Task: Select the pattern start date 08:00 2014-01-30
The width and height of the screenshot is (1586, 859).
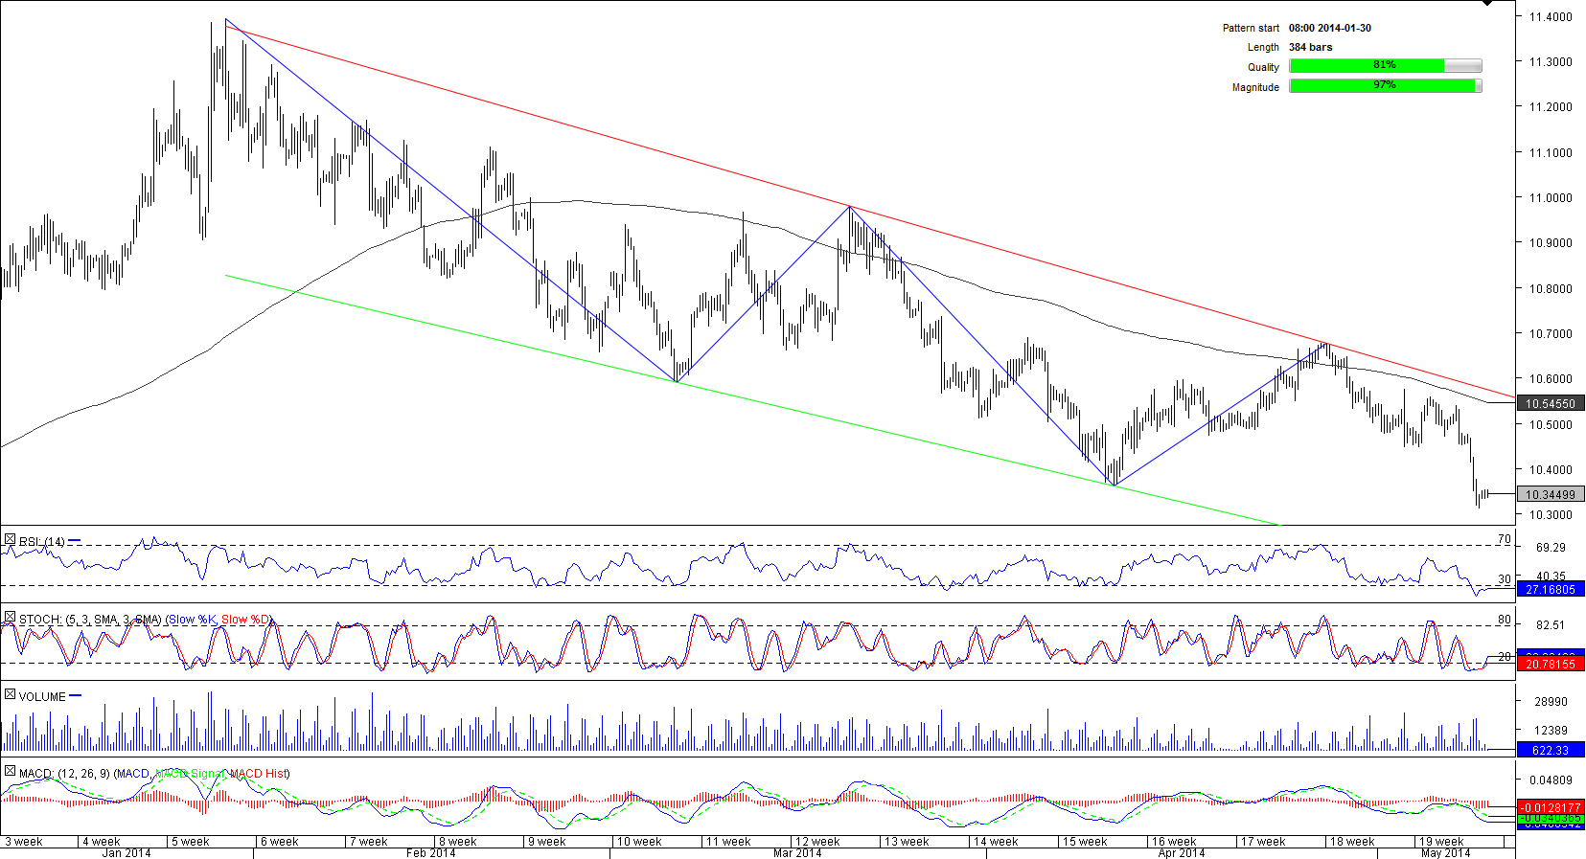Action: pyautogui.click(x=1329, y=28)
